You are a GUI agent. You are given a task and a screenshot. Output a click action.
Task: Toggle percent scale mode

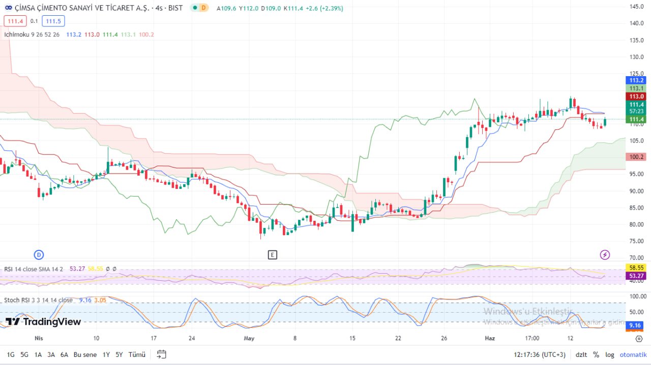pos(596,355)
